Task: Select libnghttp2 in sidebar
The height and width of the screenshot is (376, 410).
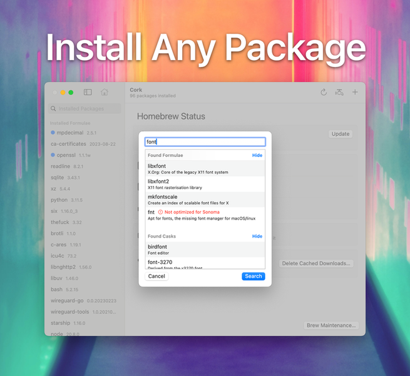Action: click(x=85, y=267)
